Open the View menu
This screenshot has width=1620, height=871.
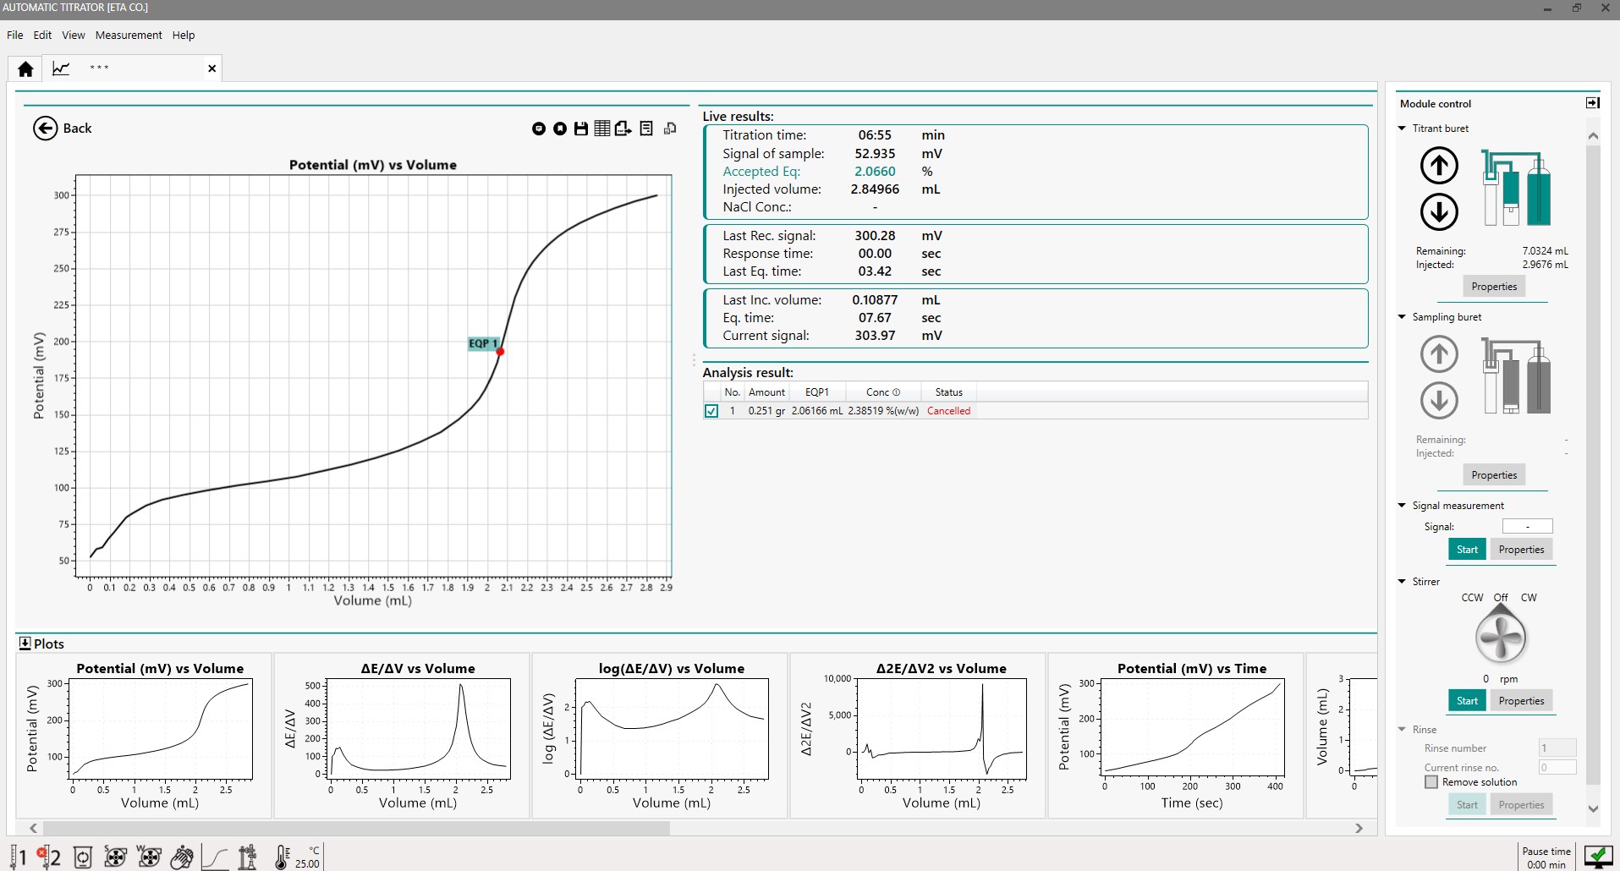(73, 36)
